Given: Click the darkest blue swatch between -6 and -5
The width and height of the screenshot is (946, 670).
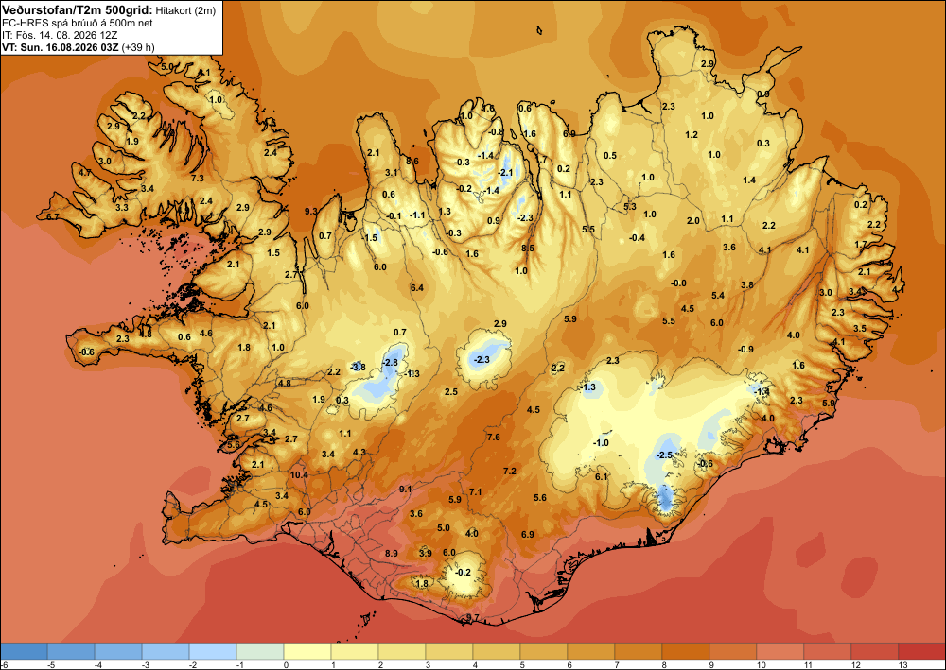Looking at the screenshot, I should tap(24, 651).
